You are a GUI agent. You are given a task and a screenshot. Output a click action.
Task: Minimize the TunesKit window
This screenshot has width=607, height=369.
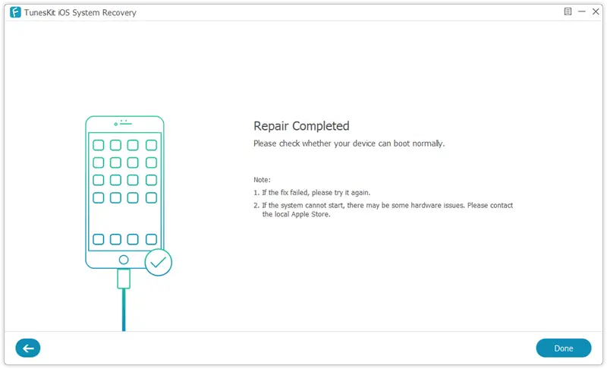581,11
